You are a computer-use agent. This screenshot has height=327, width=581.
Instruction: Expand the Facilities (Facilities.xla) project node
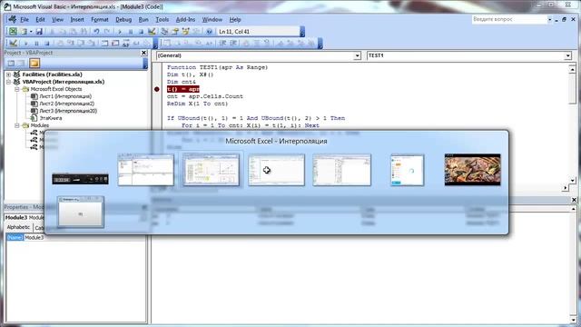(x=8, y=74)
